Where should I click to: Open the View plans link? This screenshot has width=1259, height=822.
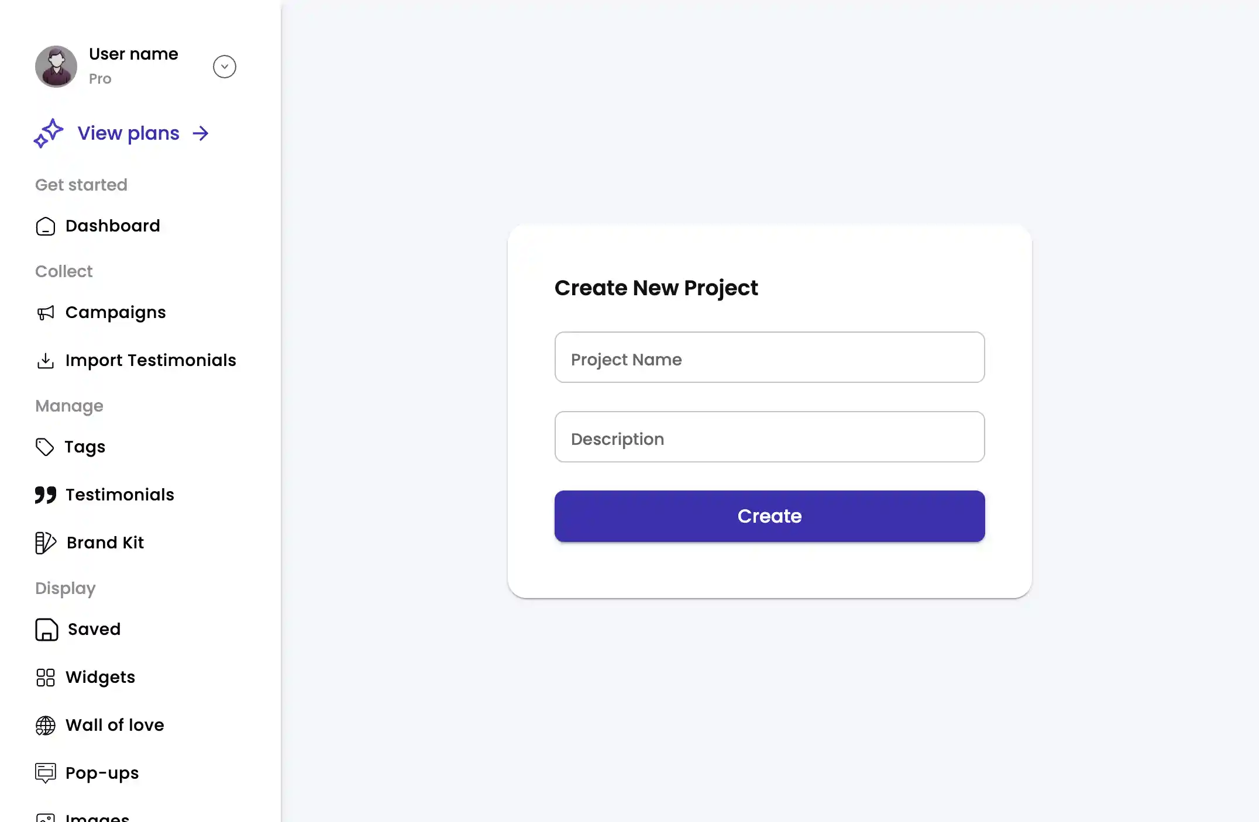tap(128, 133)
